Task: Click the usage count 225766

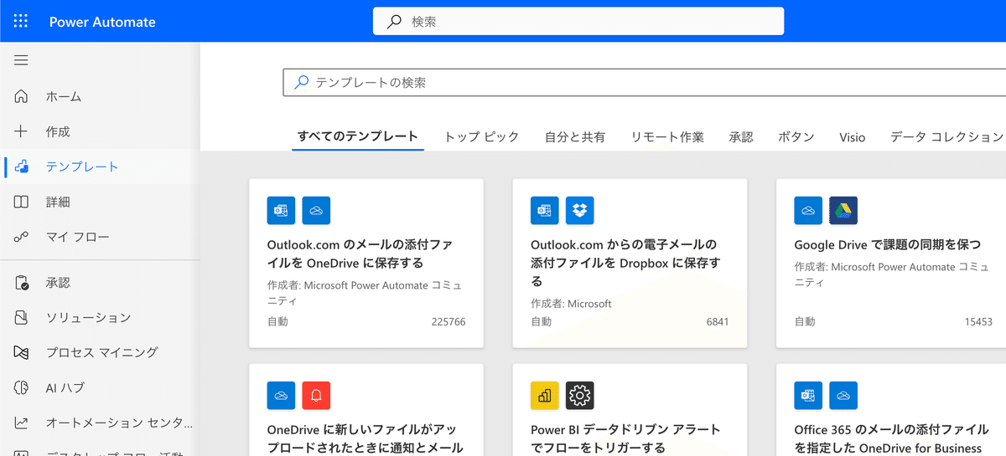Action: [449, 322]
